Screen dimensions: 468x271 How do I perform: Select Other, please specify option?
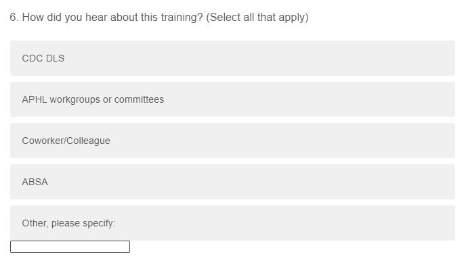point(232,223)
